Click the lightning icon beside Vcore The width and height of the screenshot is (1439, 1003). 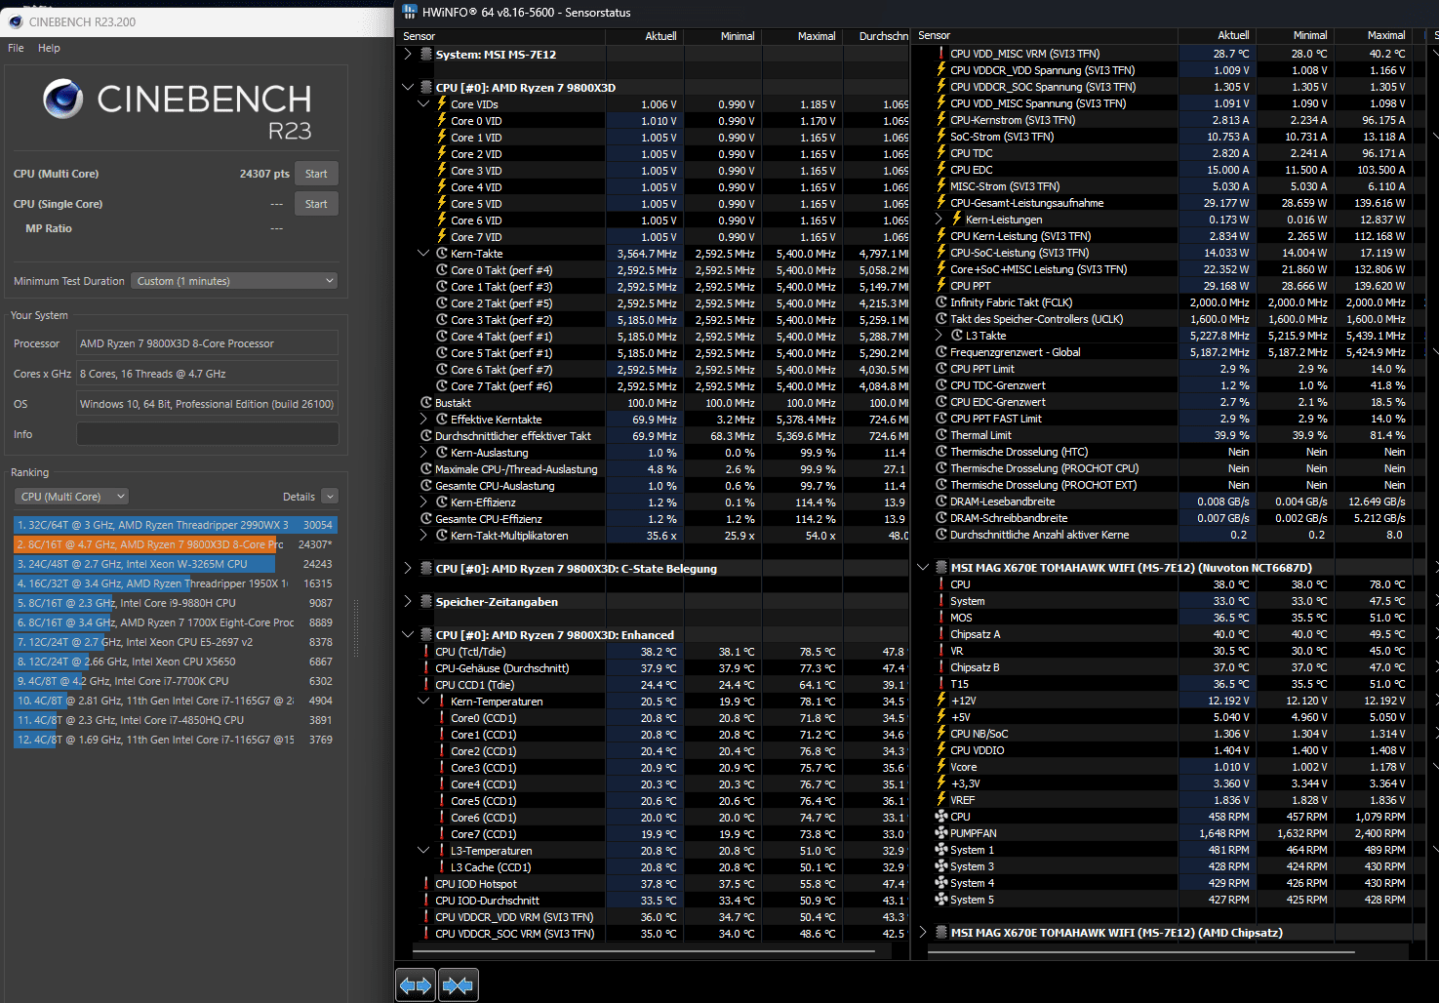click(x=941, y=766)
